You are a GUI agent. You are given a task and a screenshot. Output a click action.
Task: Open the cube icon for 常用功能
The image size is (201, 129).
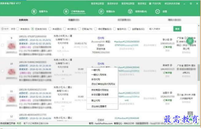[130, 11]
